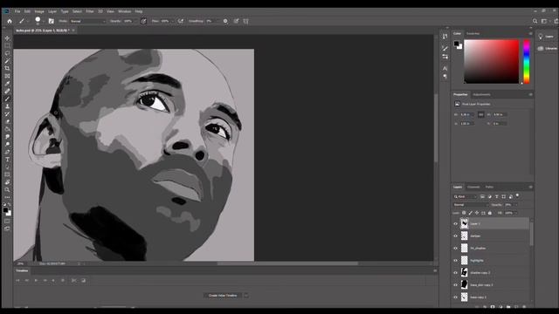Open the Window menu

click(124, 11)
